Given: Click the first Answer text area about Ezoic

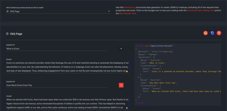Looking at the screenshot, I should (68, 67).
